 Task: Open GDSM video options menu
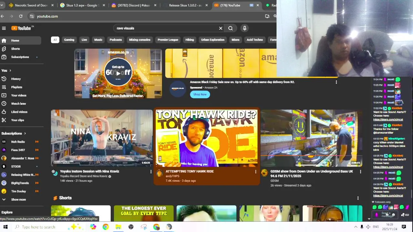pyautogui.click(x=360, y=172)
